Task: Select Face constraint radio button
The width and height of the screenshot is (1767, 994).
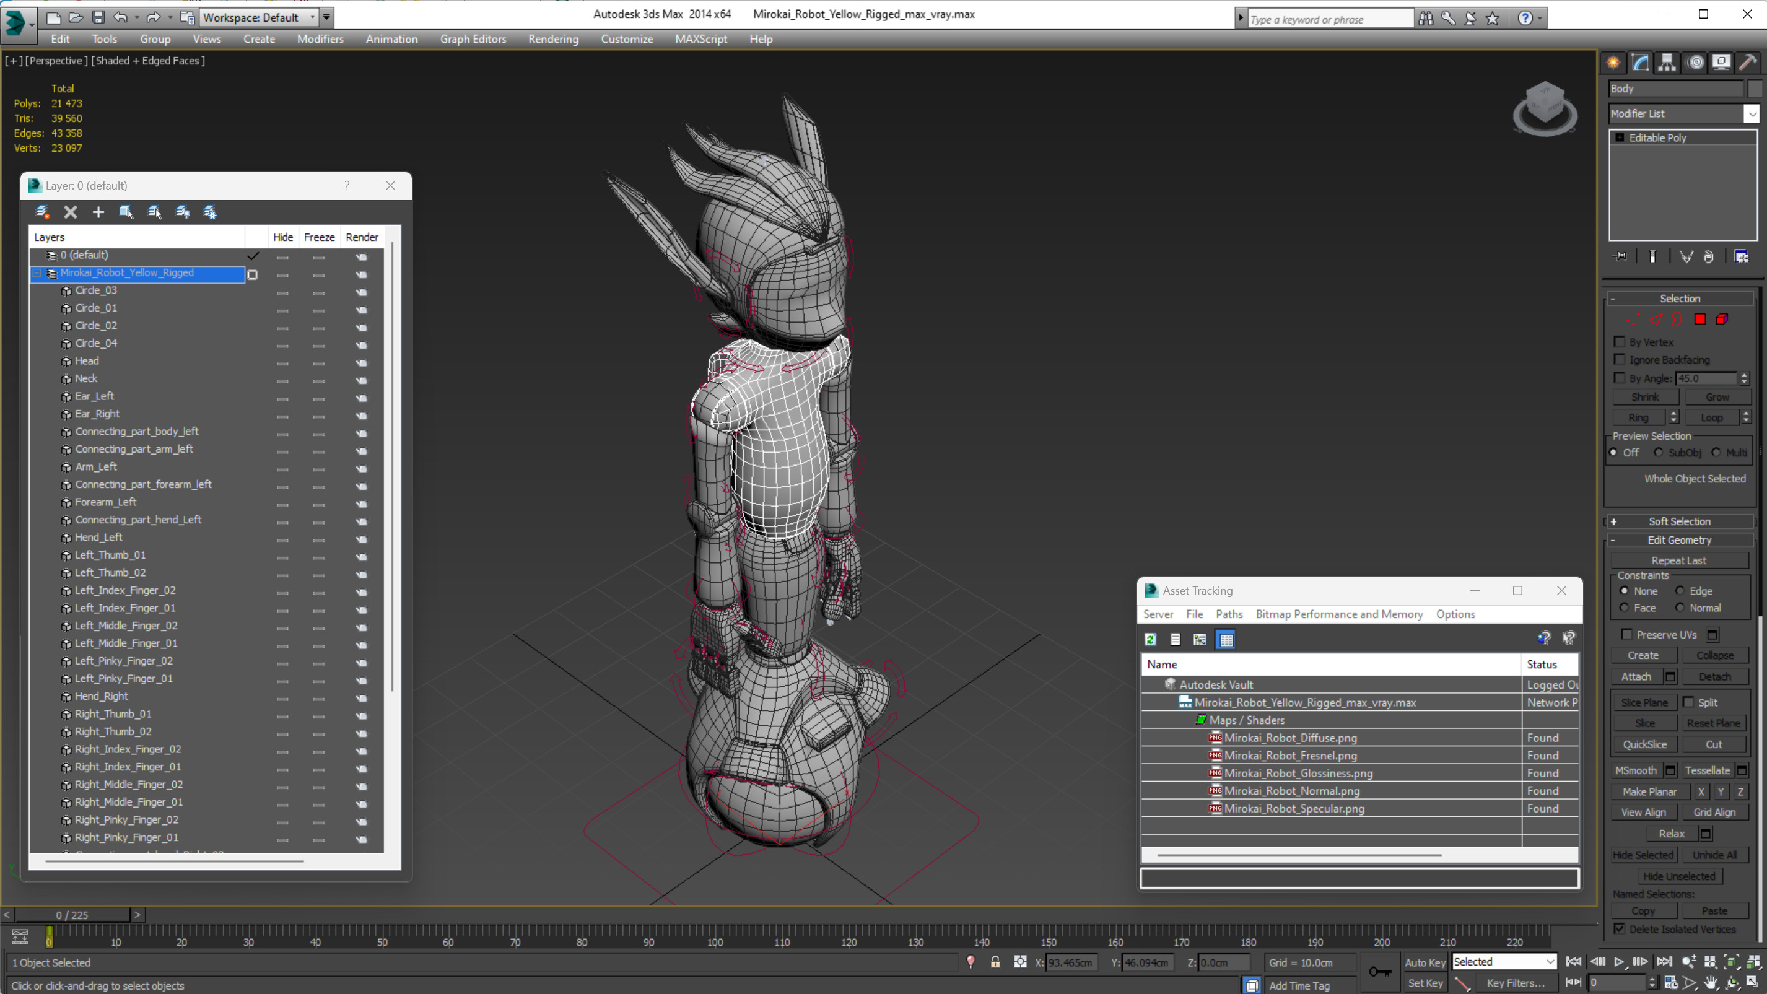Action: click(x=1624, y=608)
